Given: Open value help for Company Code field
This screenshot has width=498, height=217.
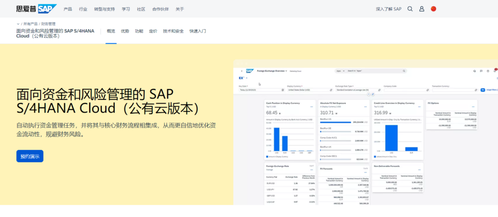Looking at the screenshot, I should coord(427,90).
